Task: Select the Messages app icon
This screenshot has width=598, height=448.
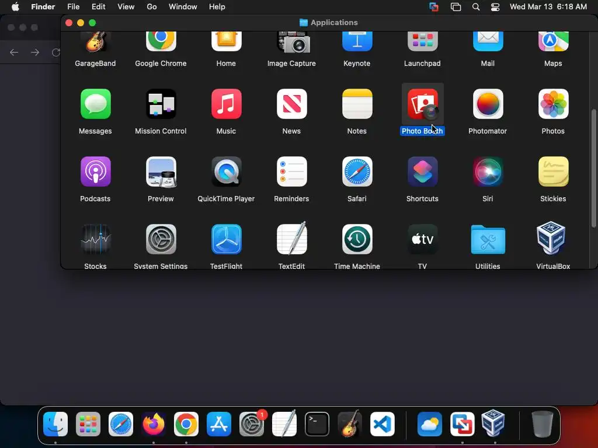Action: pos(95,104)
